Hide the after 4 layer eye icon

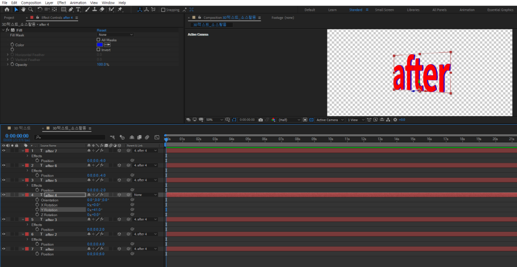[4, 195]
